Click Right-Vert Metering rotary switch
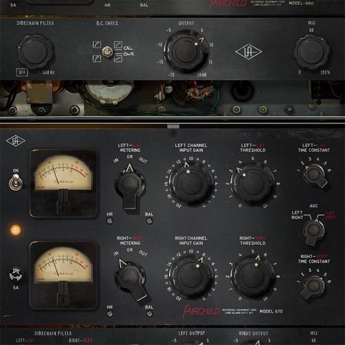Image resolution: width=345 pixels, height=345 pixels. pyautogui.click(x=131, y=278)
